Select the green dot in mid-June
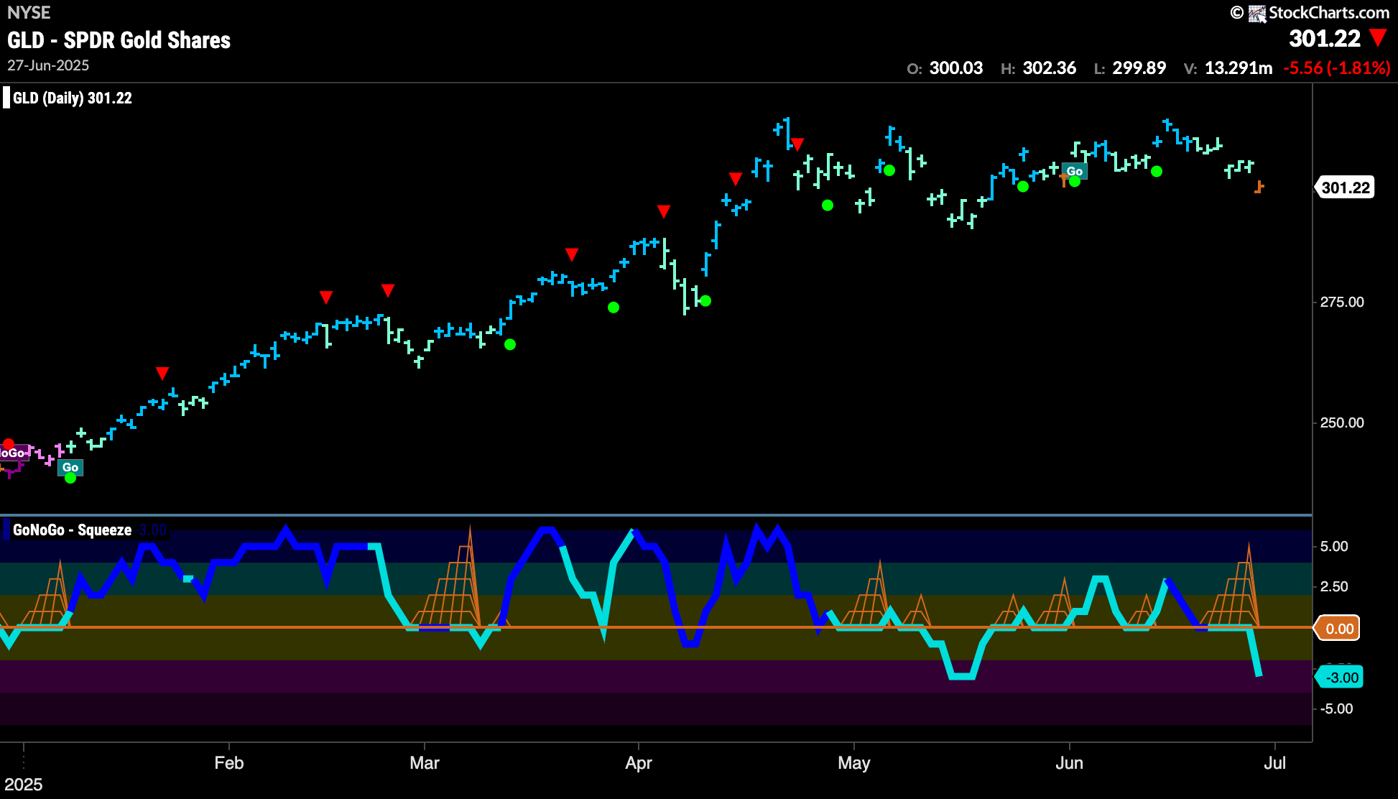The width and height of the screenshot is (1398, 799). pyautogui.click(x=1157, y=171)
